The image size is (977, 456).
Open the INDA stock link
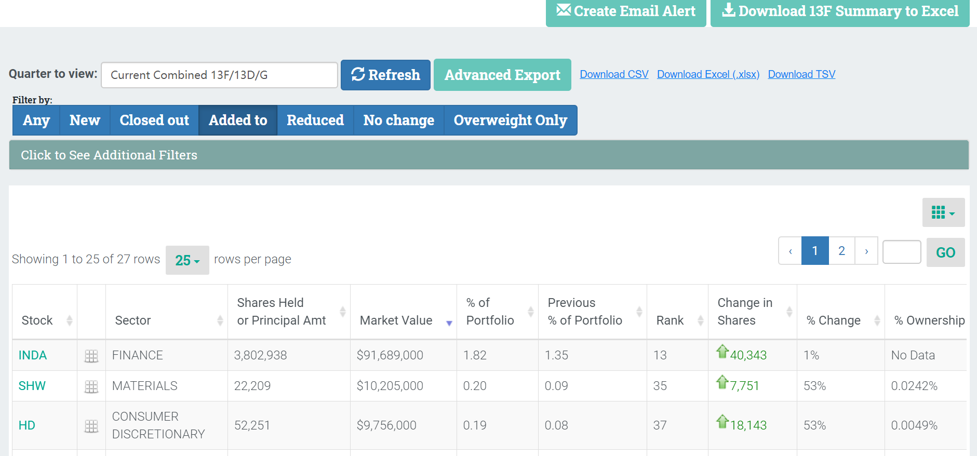pos(33,355)
